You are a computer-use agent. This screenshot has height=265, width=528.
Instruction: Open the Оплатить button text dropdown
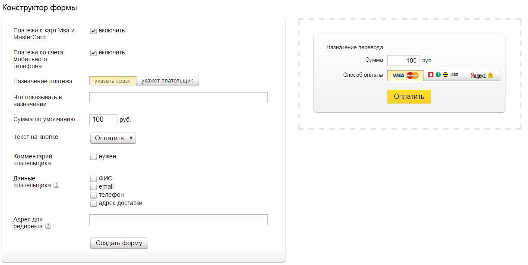click(x=113, y=138)
